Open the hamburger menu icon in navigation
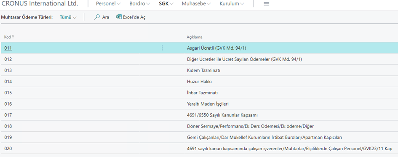The image size is (398, 157). coord(266,4)
